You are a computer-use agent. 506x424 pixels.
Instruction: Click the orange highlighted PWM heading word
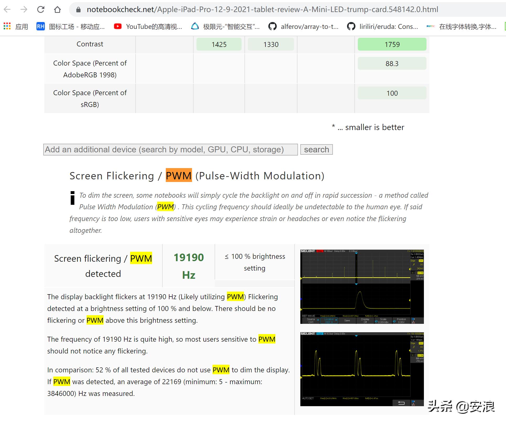179,175
